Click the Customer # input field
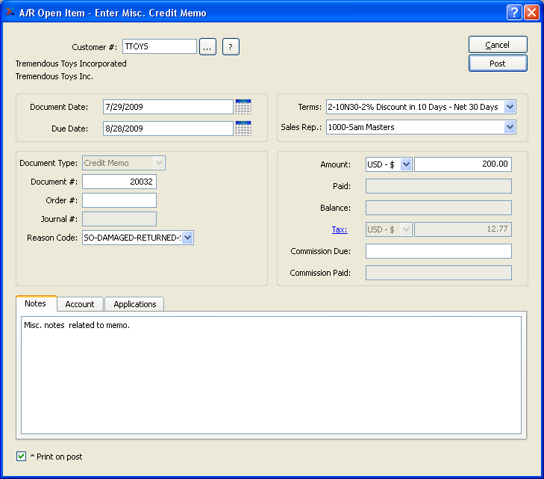Viewport: 544px width, 479px height. pyautogui.click(x=159, y=46)
